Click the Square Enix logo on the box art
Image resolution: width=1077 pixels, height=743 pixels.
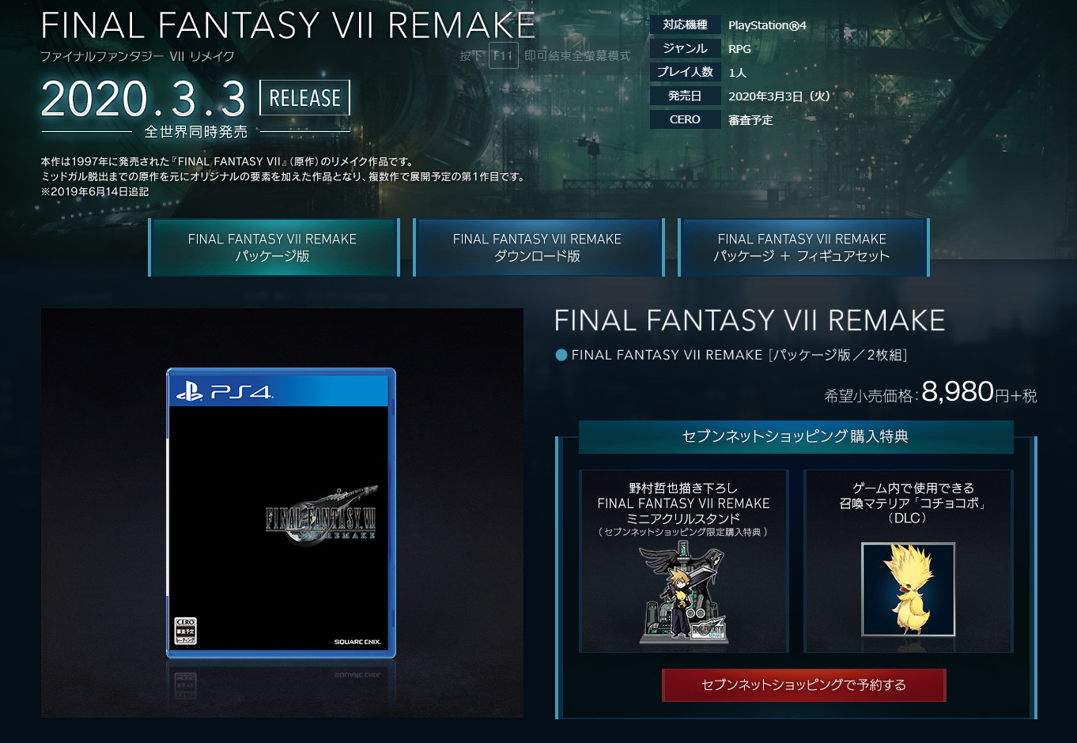point(357,642)
